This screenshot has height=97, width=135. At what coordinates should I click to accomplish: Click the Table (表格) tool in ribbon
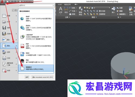tap(72, 14)
